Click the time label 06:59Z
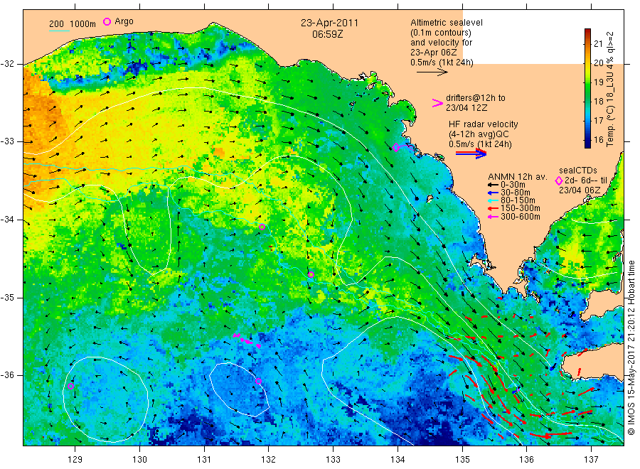The height and width of the screenshot is (469, 640). [x=328, y=34]
